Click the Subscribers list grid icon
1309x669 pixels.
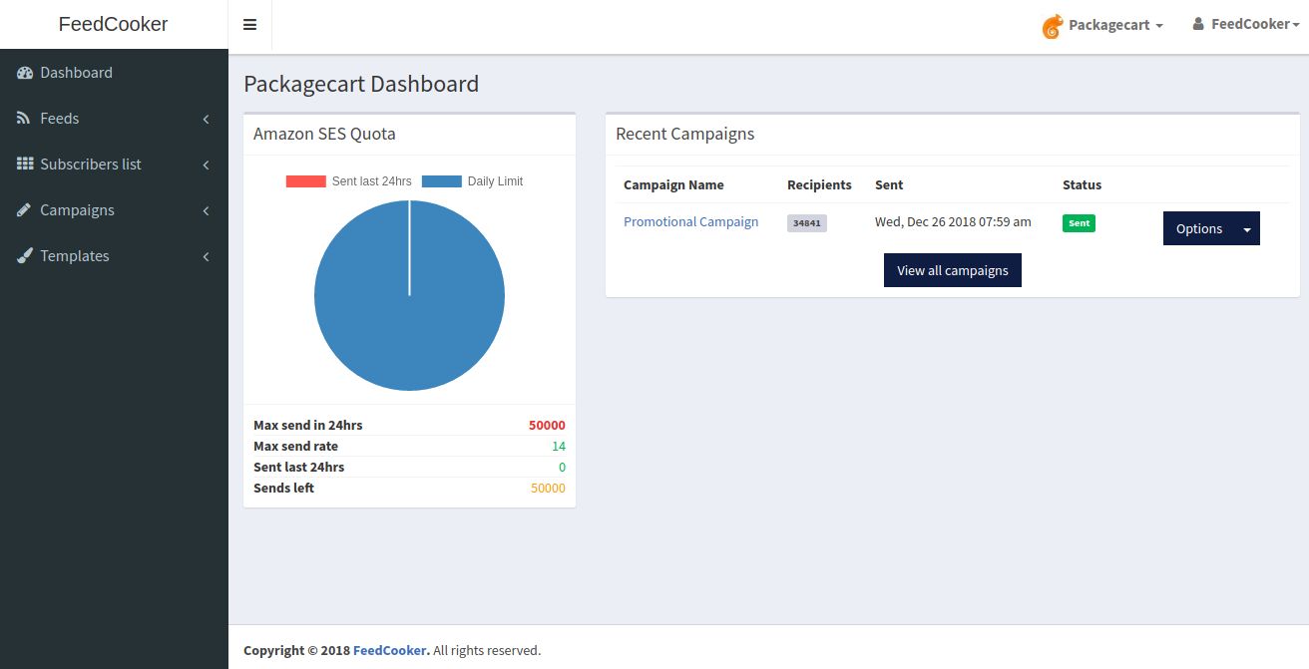click(x=25, y=165)
